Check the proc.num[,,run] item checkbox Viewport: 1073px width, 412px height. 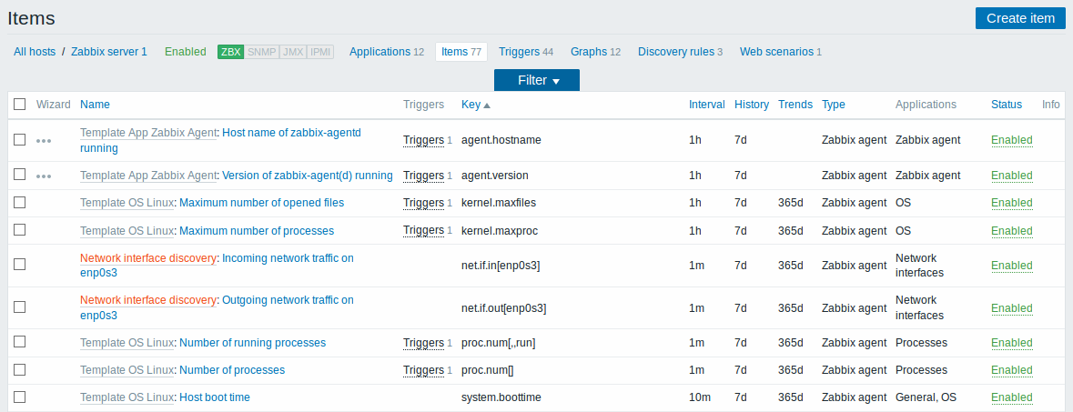point(20,341)
